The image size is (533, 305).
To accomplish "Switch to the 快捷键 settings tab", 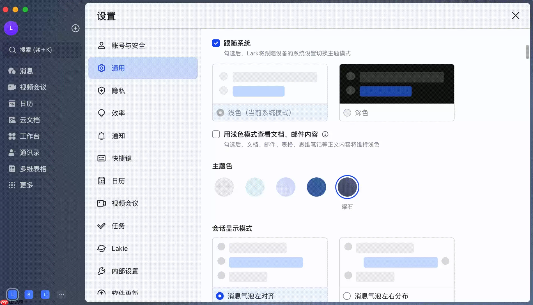I will (121, 158).
